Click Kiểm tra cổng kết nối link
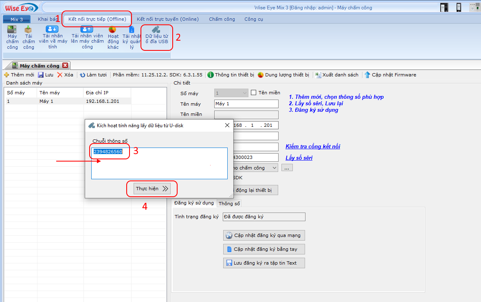481x302 pixels. (x=312, y=146)
